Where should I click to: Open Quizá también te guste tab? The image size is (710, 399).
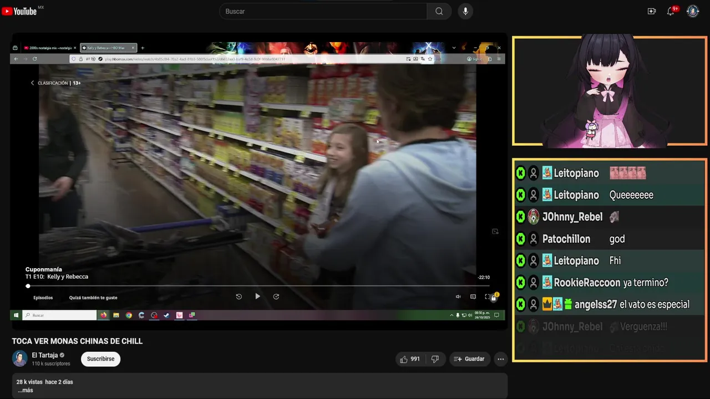point(93,298)
